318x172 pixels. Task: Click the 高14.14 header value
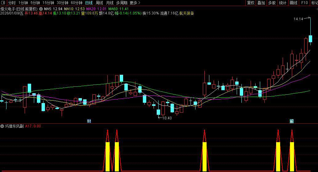[x=45, y=13]
